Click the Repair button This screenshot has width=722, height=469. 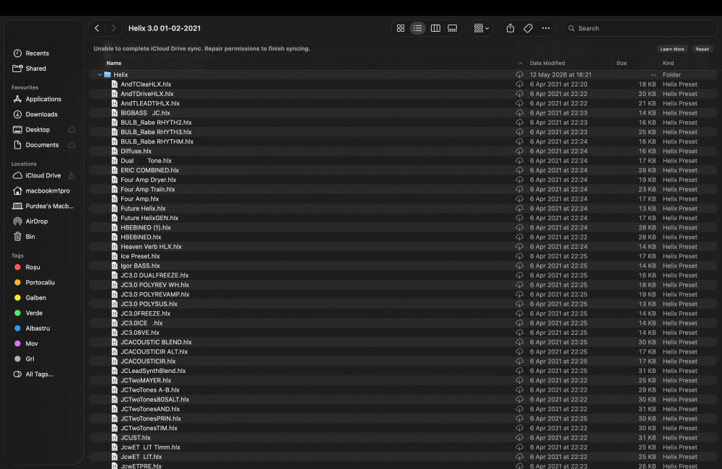click(703, 49)
